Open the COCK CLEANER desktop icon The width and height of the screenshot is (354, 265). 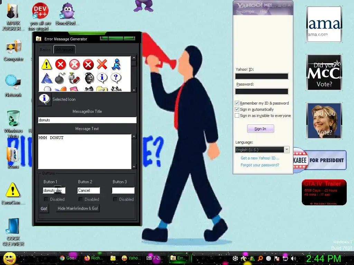[13, 232]
